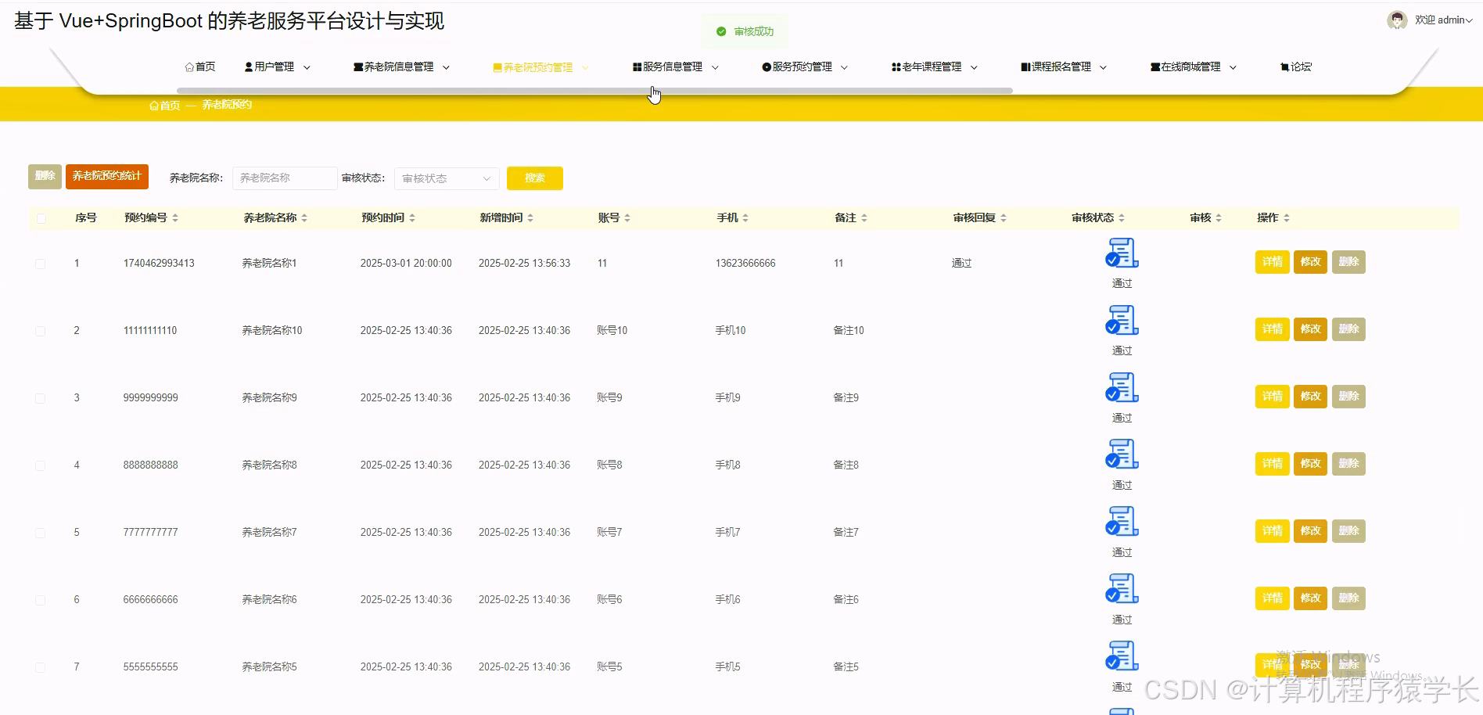Sort by 操作 column arrows
1483x715 pixels.
pos(1287,218)
